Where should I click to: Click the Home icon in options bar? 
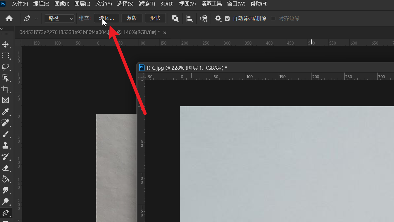(x=9, y=18)
